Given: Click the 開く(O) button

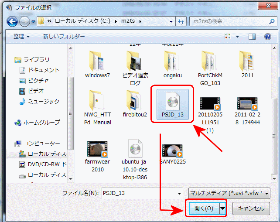Looking at the screenshot, I should click(x=203, y=208).
